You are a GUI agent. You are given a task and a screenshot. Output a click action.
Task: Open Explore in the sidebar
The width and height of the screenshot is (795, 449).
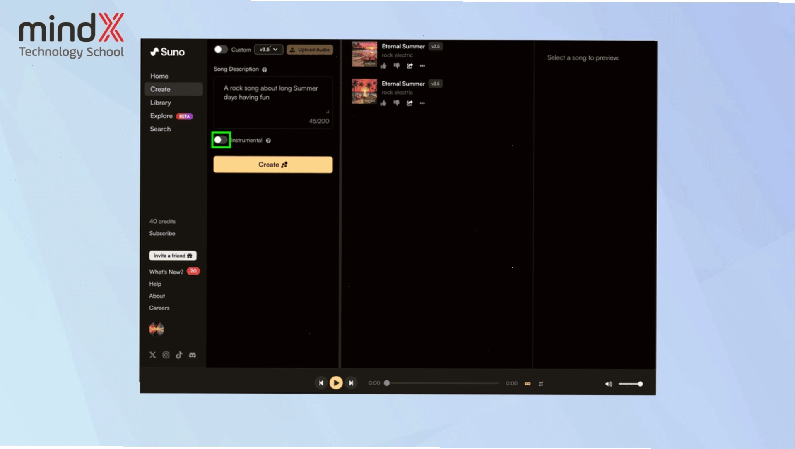coord(161,116)
